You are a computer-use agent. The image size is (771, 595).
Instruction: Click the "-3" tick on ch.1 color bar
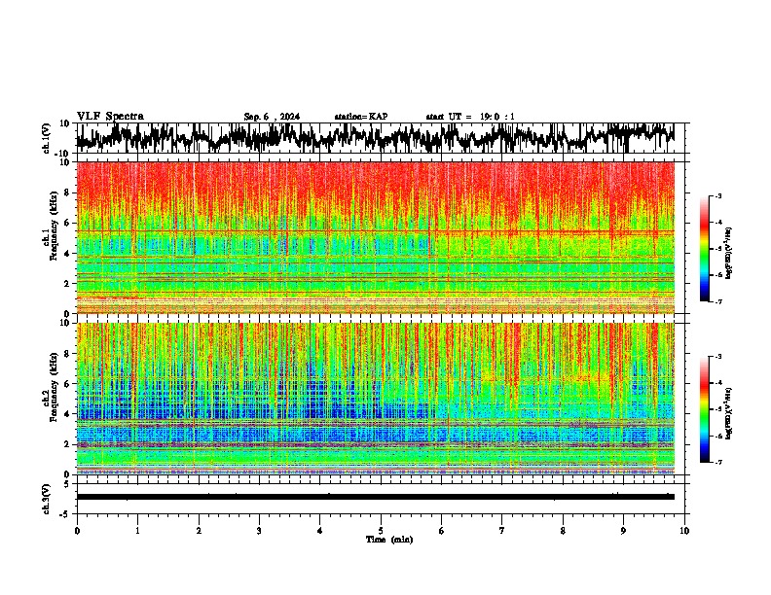click(x=718, y=195)
